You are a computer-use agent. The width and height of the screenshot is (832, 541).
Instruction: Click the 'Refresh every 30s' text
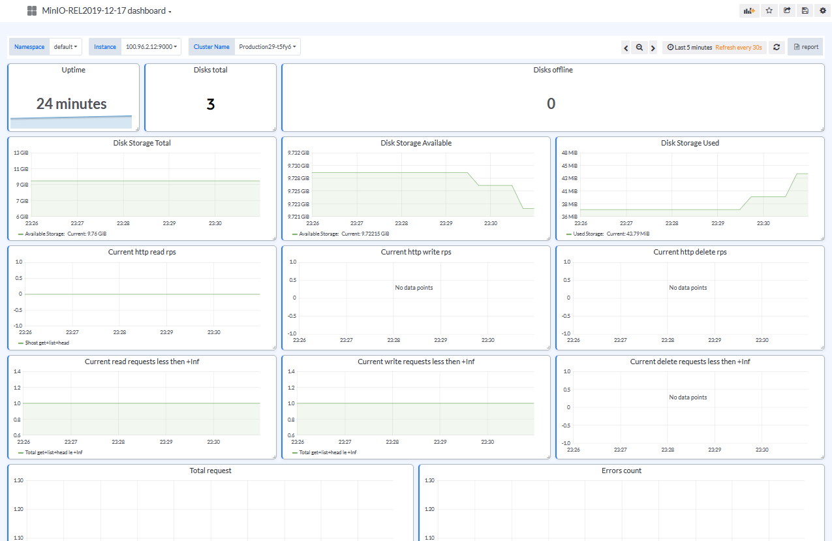pos(739,48)
